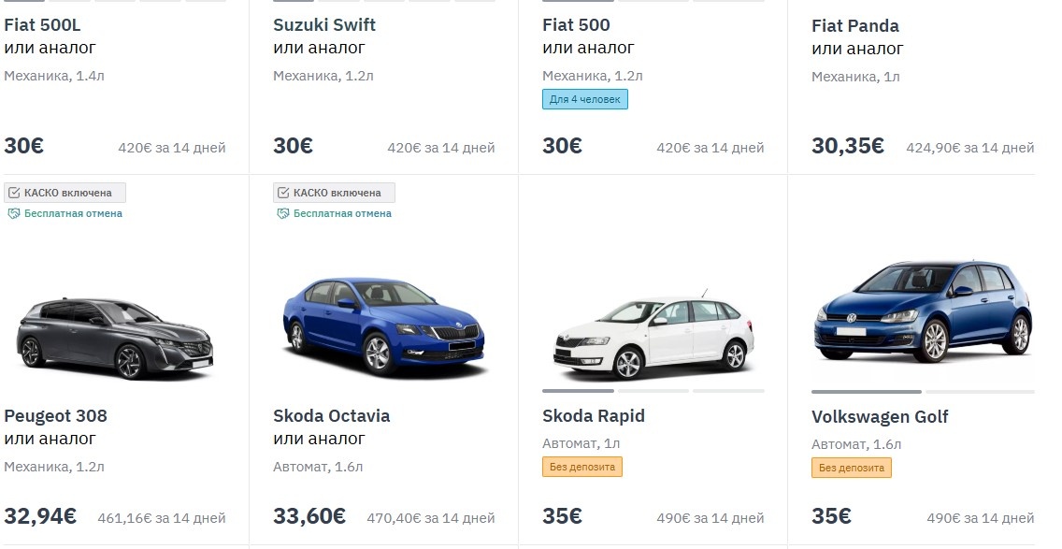
Task: Click the Fiat Panda title link
Action: point(855,25)
